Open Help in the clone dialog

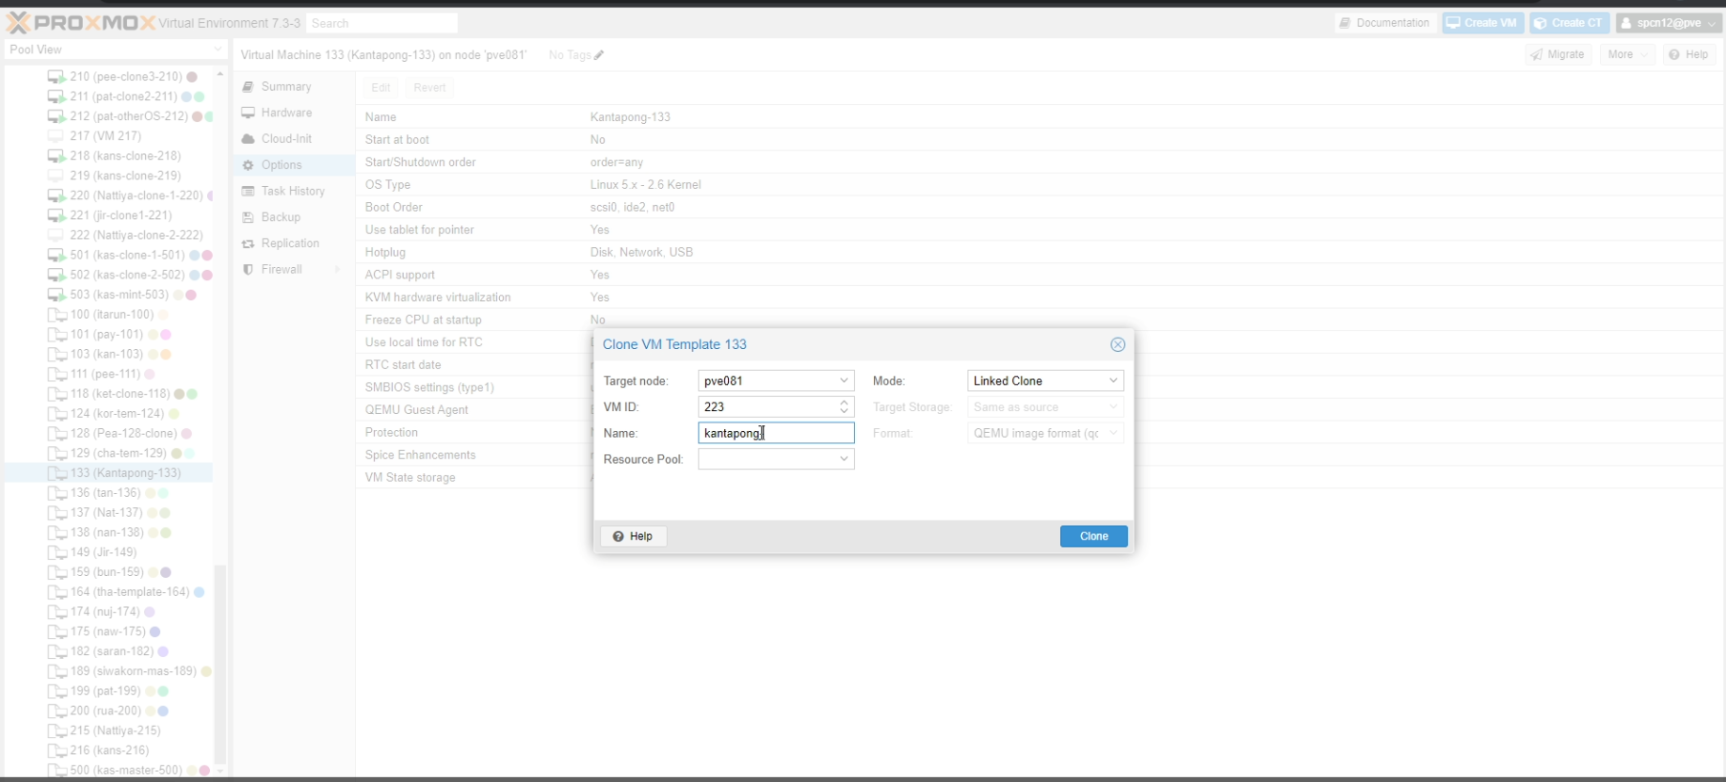(x=633, y=536)
